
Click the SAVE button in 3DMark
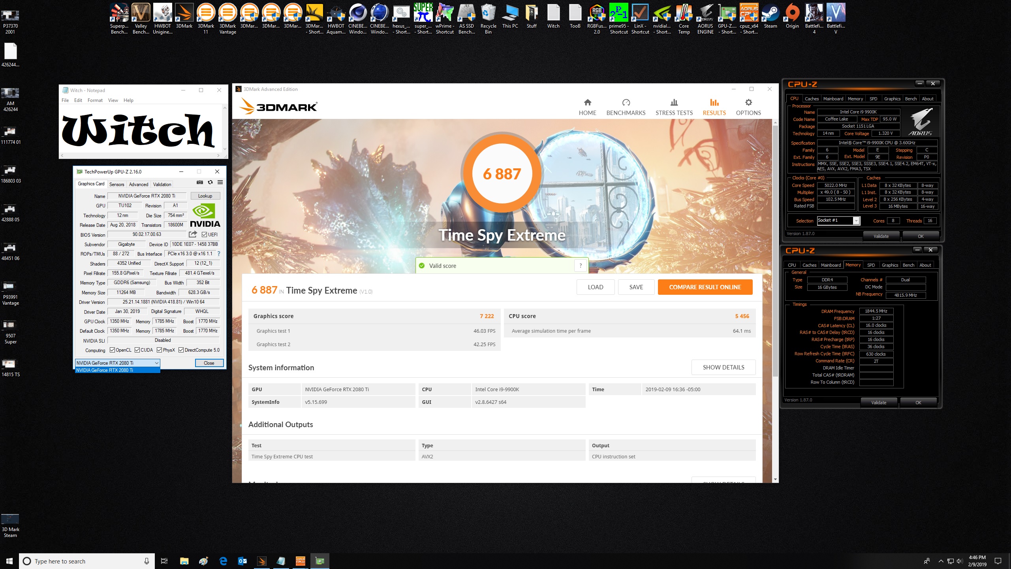click(x=636, y=287)
